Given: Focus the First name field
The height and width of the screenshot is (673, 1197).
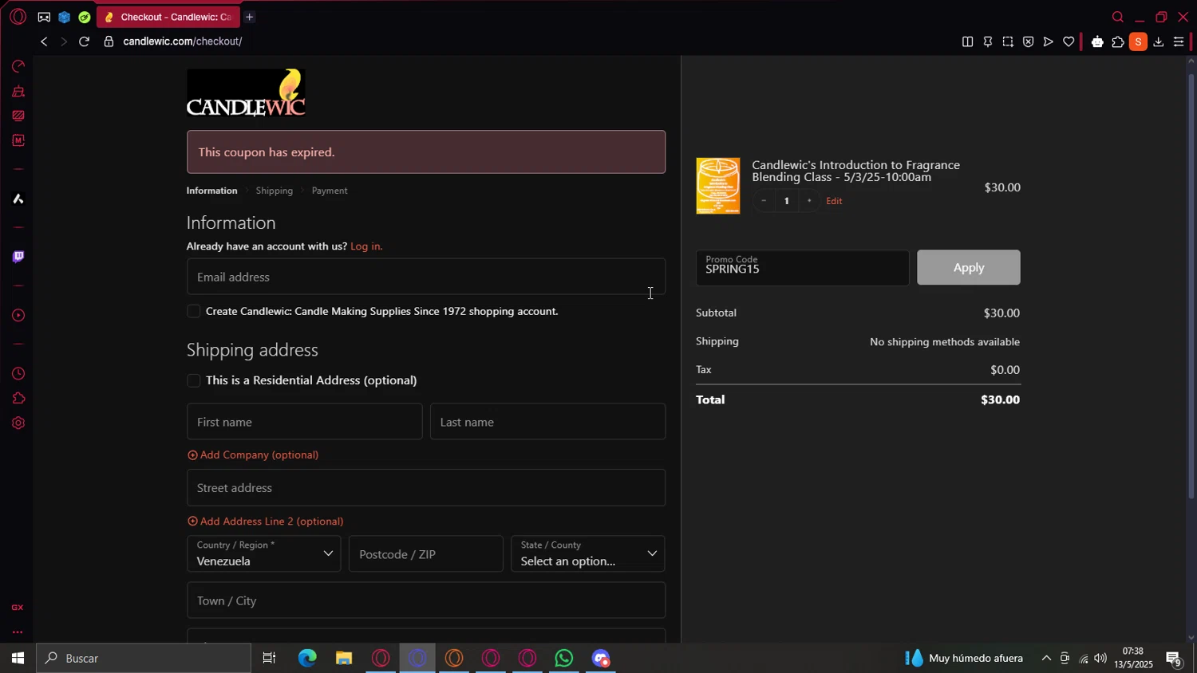Looking at the screenshot, I should click(x=304, y=421).
